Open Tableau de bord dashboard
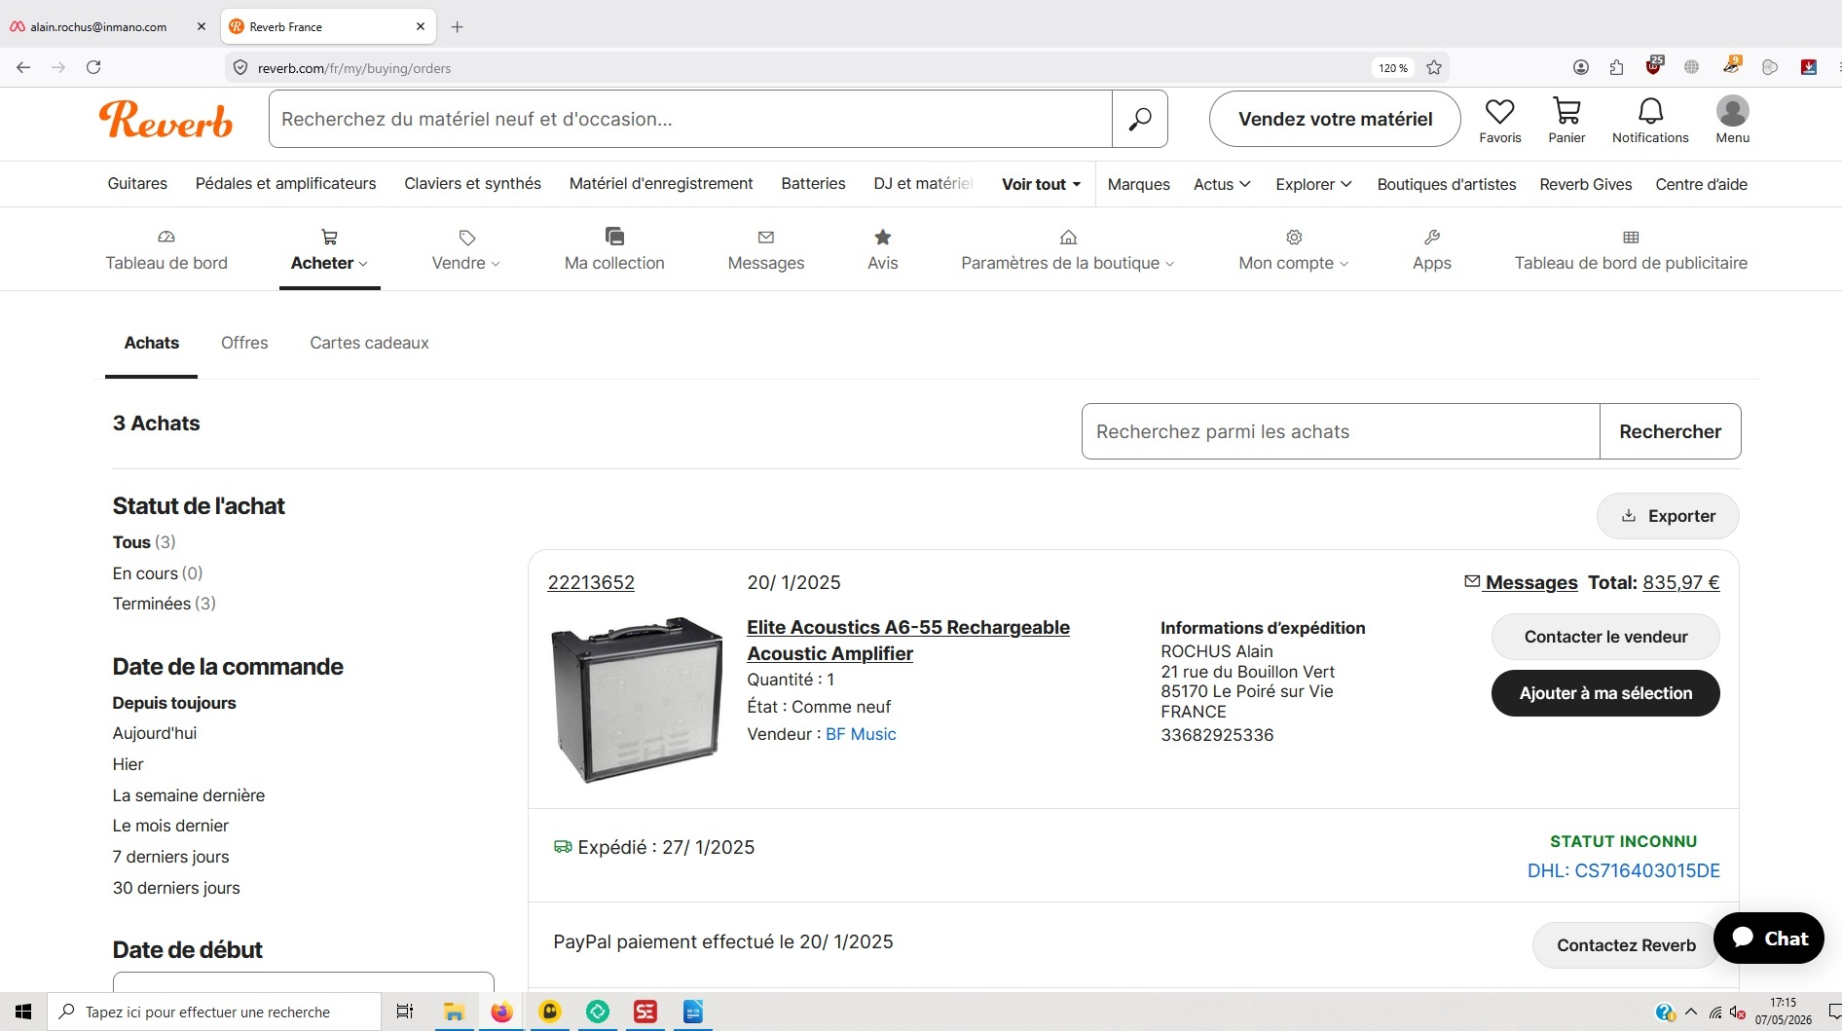The image size is (1842, 1031). [x=166, y=251]
